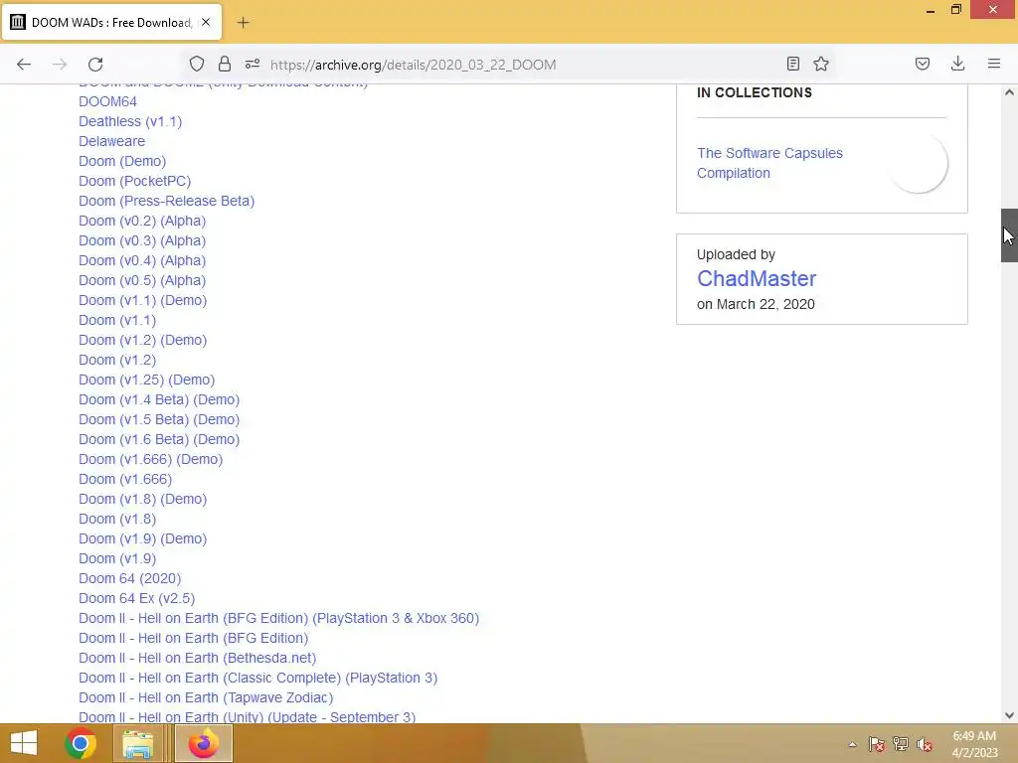Open the volume tray icon

point(925,744)
